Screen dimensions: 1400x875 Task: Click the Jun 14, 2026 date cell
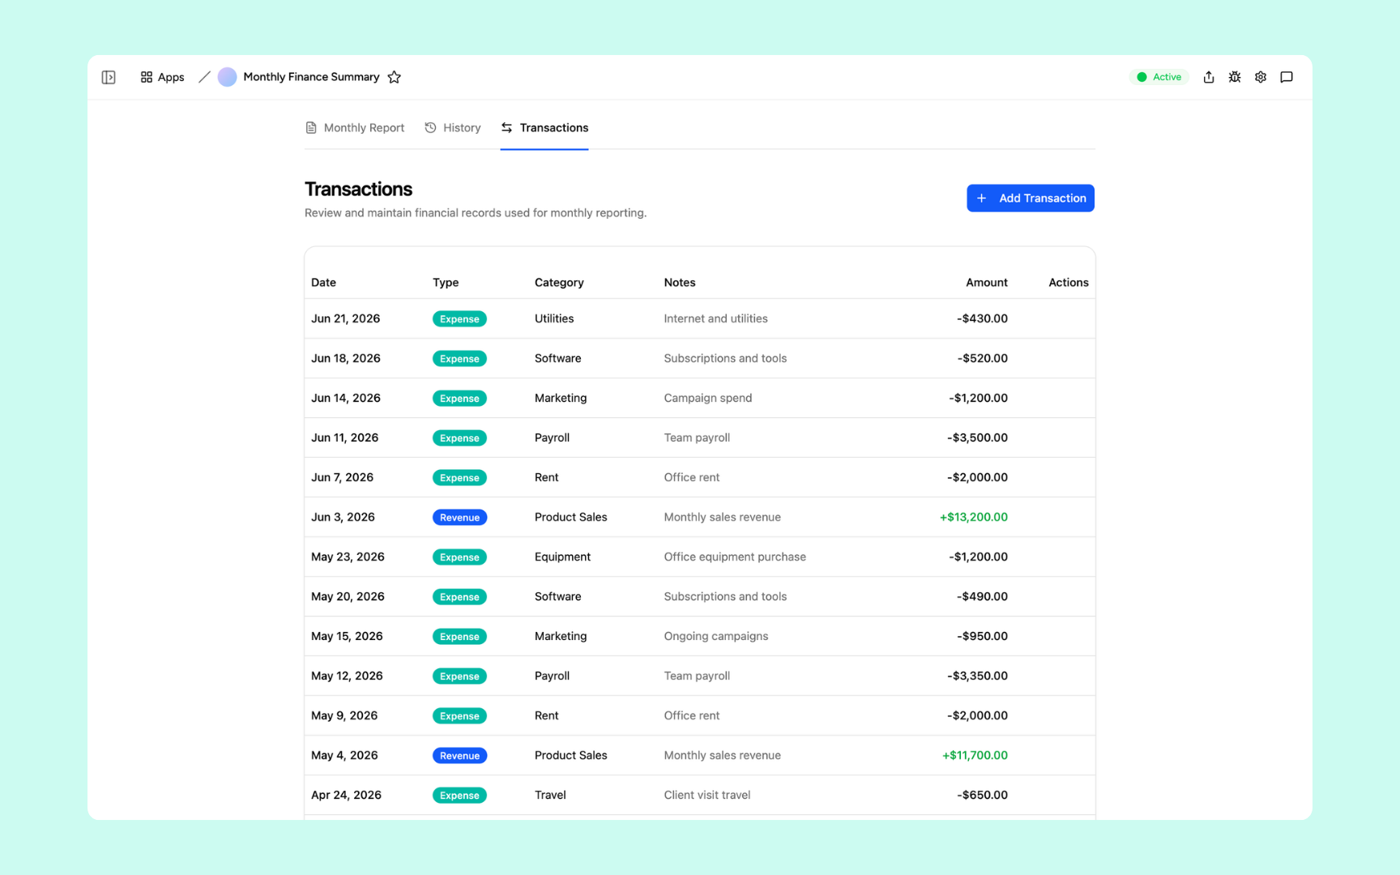pyautogui.click(x=346, y=398)
